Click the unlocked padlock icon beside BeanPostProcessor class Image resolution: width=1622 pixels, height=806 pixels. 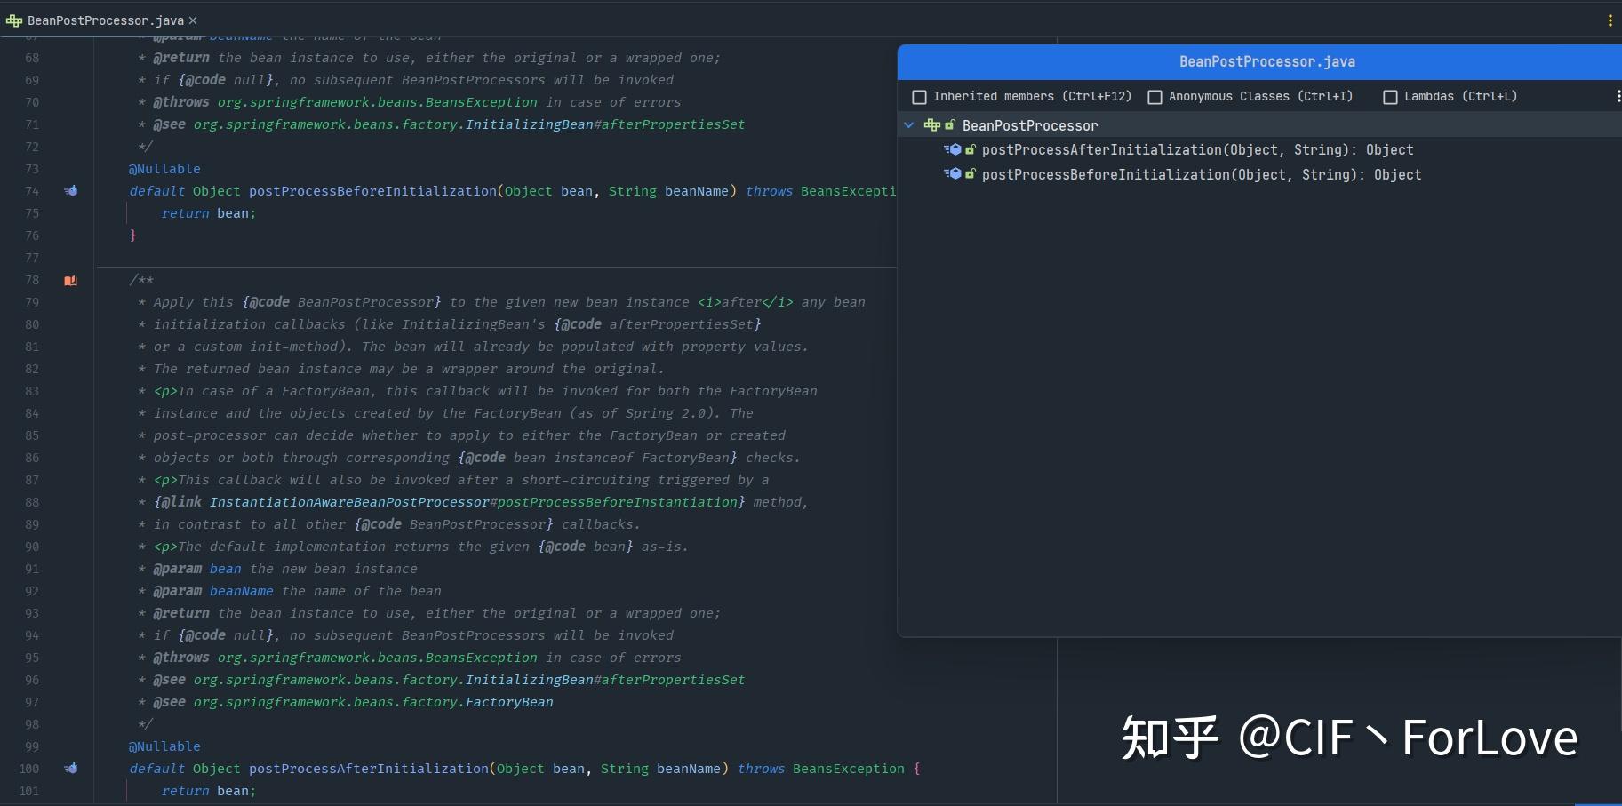(950, 125)
